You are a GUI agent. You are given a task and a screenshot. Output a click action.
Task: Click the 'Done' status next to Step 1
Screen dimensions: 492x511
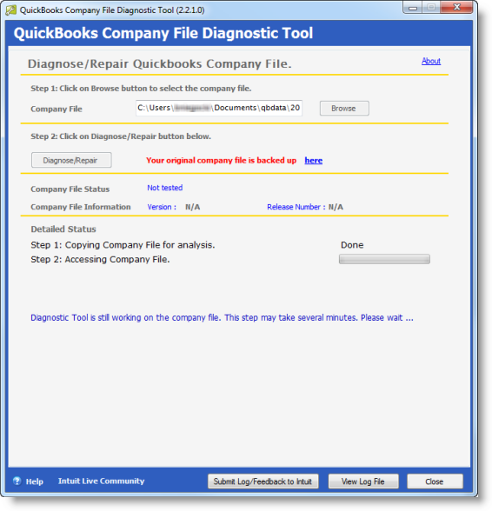click(x=352, y=245)
